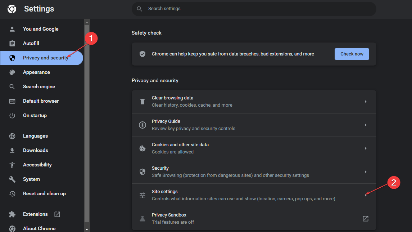Click the Chrome logo icon beside Settings
This screenshot has height=232, width=412.
click(x=12, y=9)
